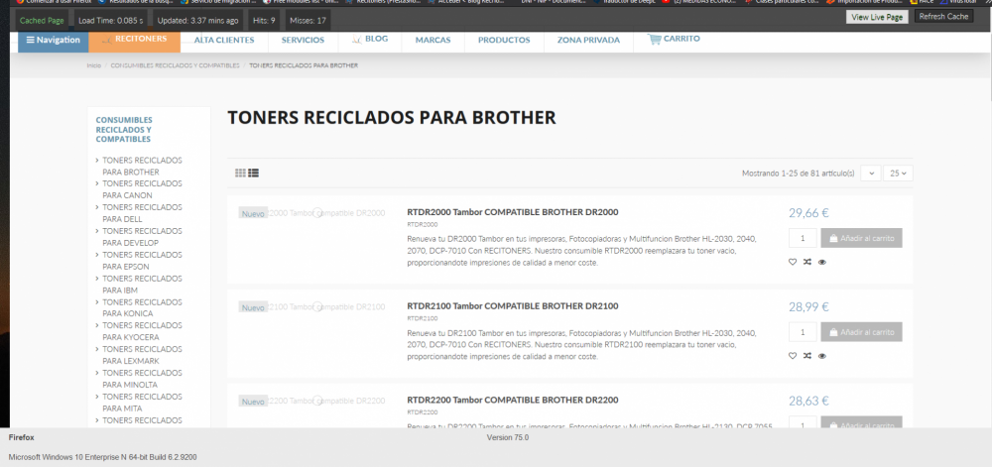992x467 pixels.
Task: Open RTDR2200 Tambor COMPATIBLE BROTHER DR2200 title
Action: [513, 400]
